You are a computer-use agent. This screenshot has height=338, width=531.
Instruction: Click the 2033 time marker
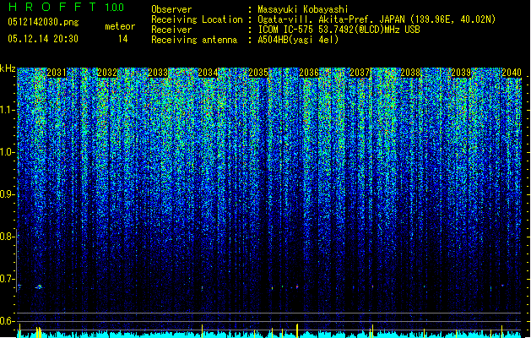coord(158,73)
